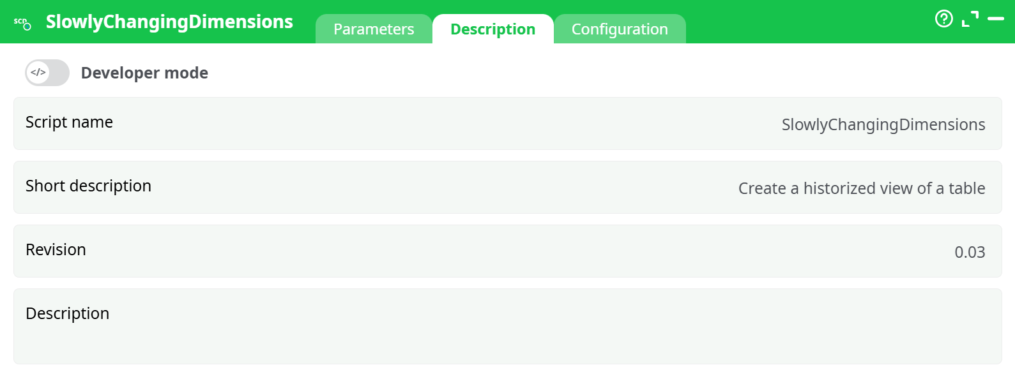Click the Short description label
The image size is (1015, 379).
[88, 186]
